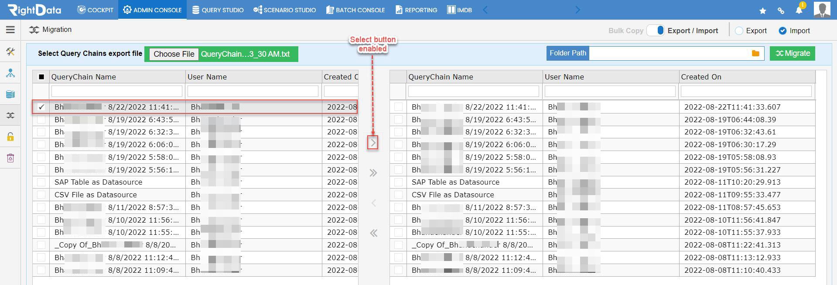Click the recycle bin sidebar icon
This screenshot has width=837, height=285.
point(10,158)
